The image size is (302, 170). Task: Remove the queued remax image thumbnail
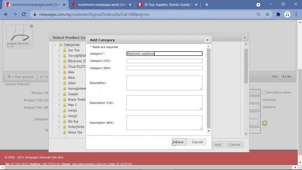(31, 26)
